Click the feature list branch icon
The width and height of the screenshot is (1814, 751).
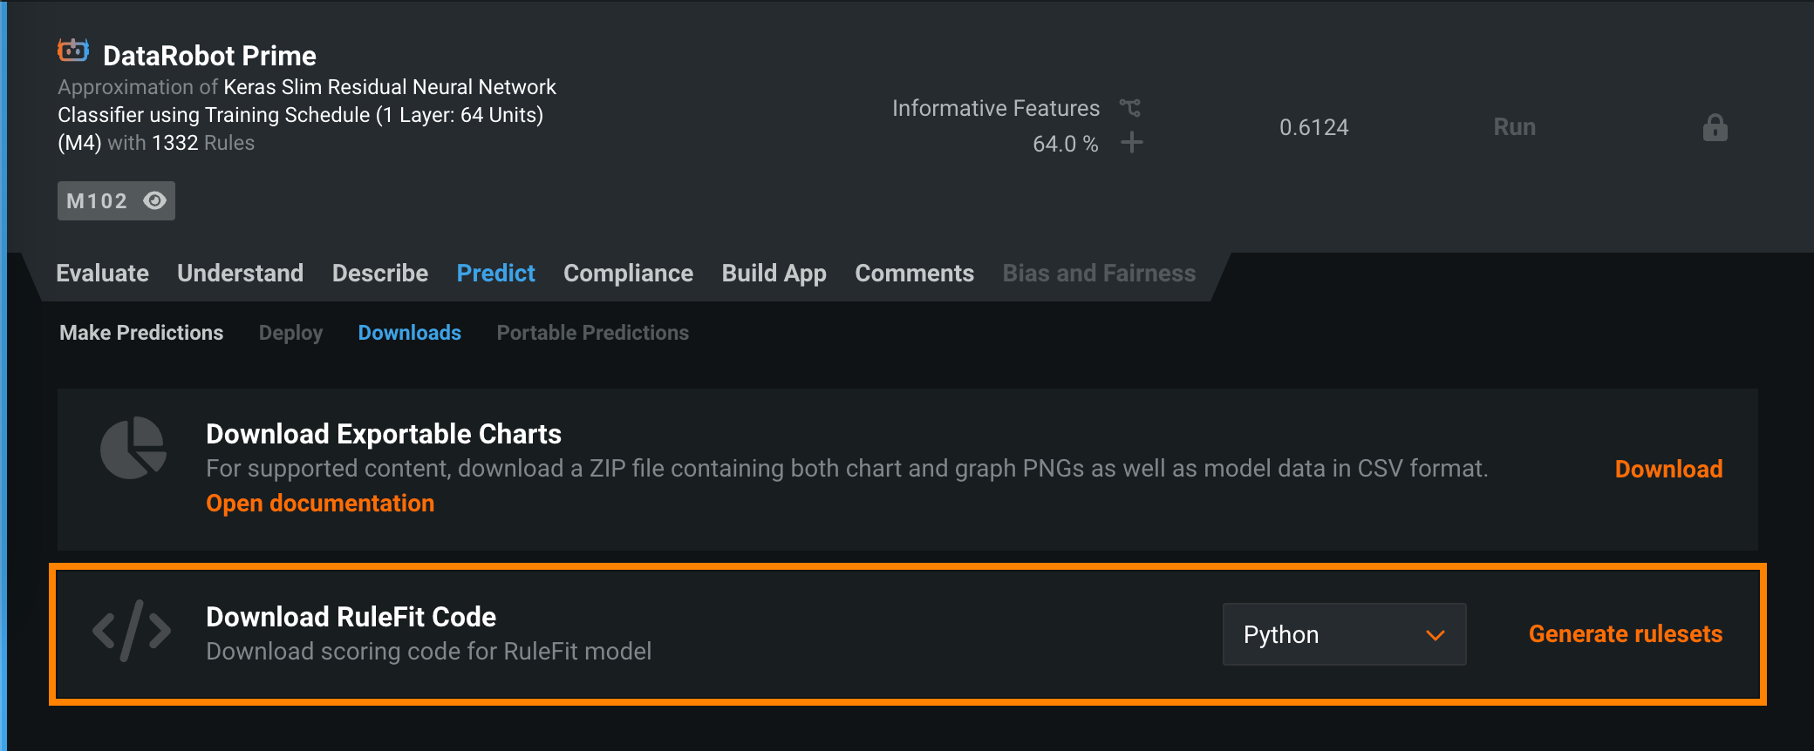click(x=1130, y=108)
